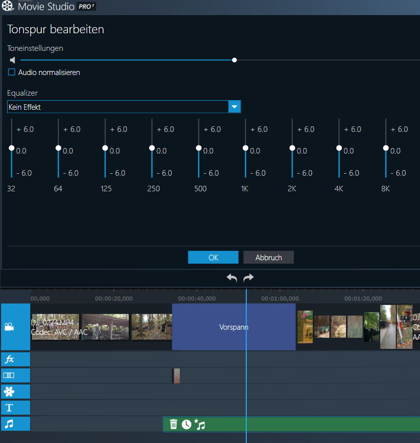
Task: Select the fx effects track icon
Action: (x=9, y=359)
